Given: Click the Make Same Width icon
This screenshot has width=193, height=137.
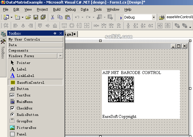Looking at the screenshot, I should (64, 26).
